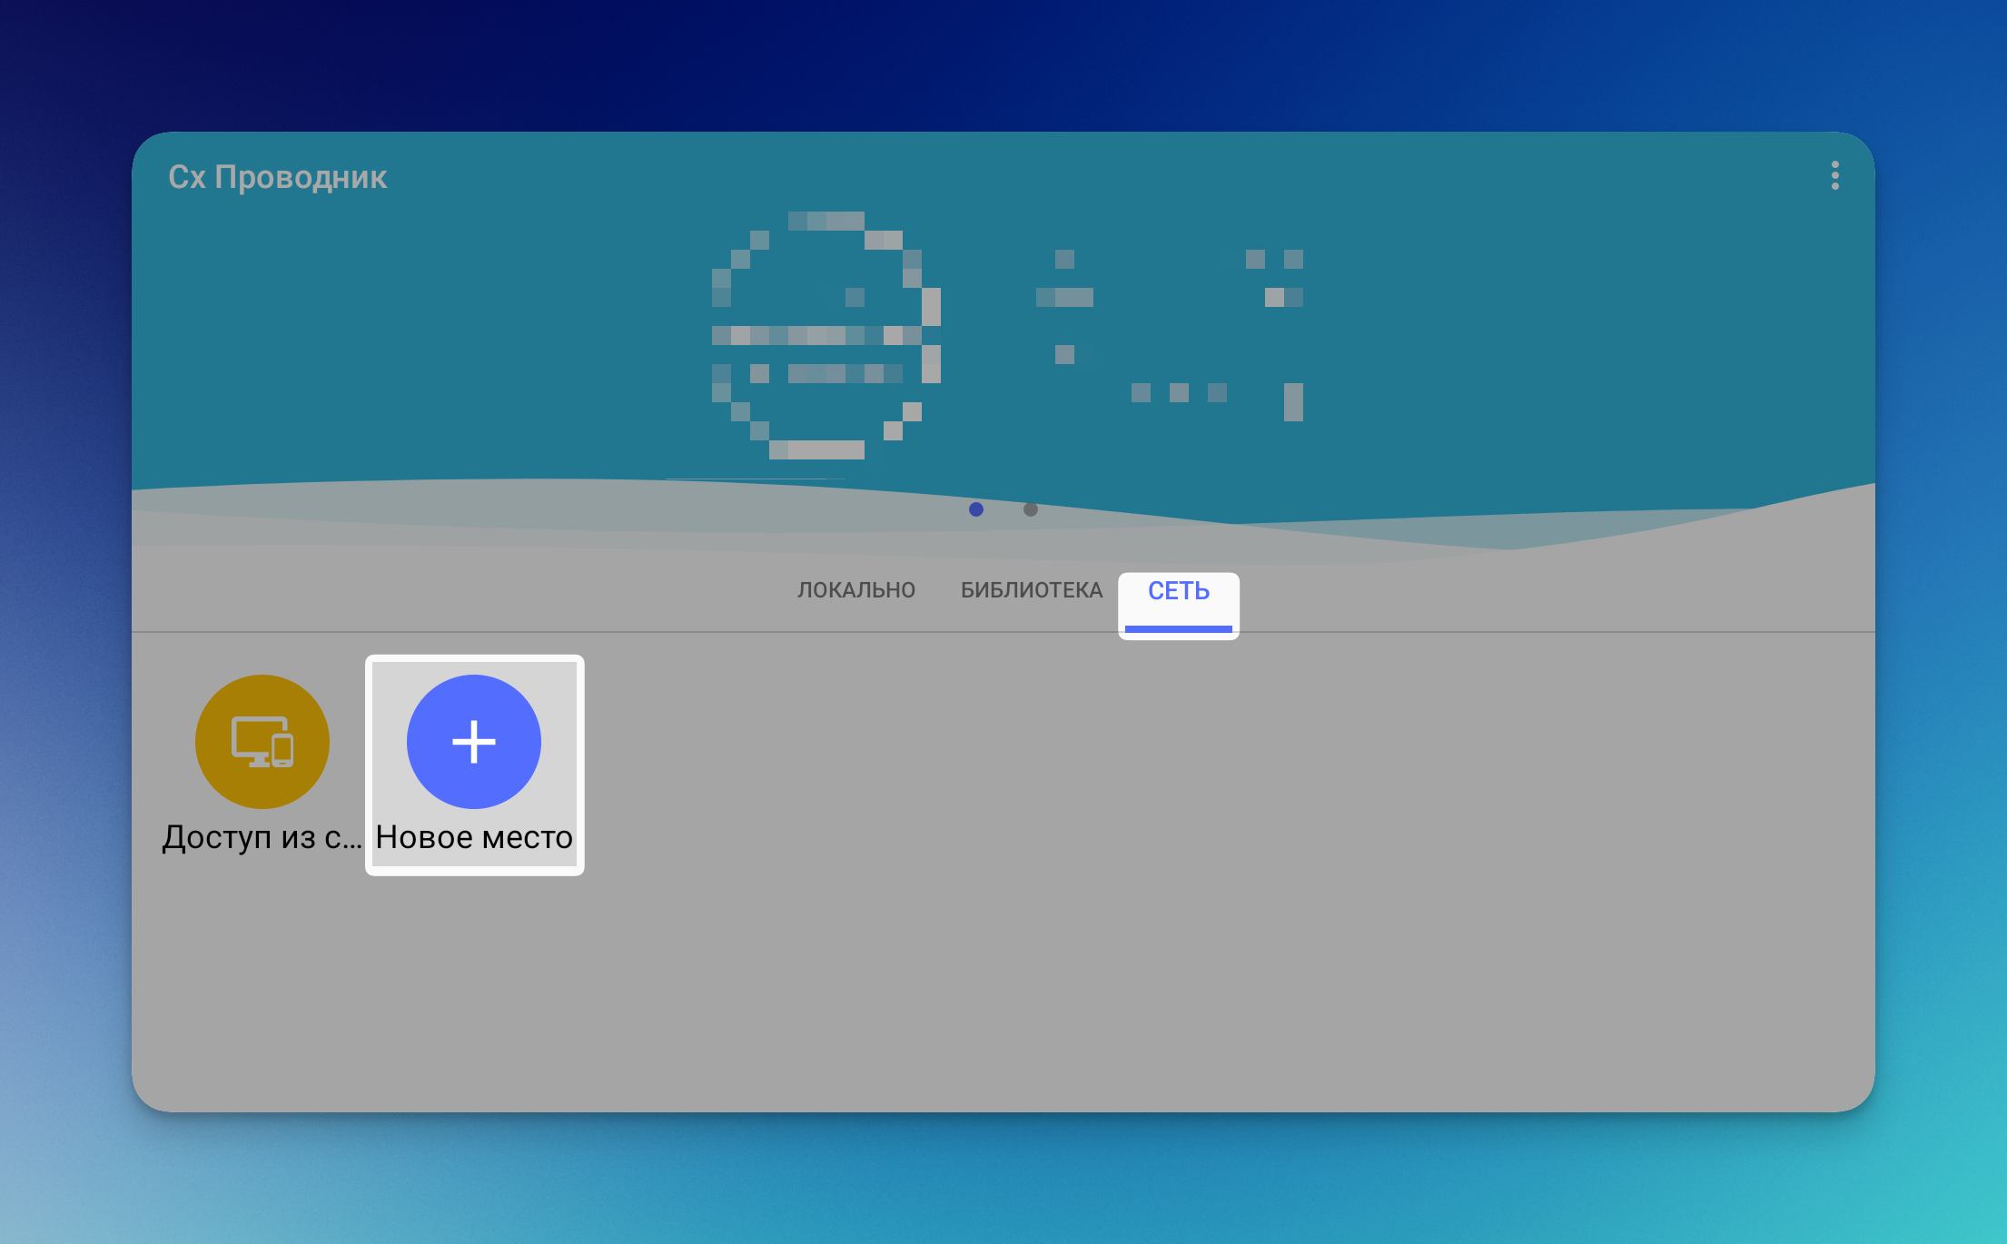2007x1244 pixels.
Task: Click the white plus symbol in the circle
Action: [x=473, y=741]
